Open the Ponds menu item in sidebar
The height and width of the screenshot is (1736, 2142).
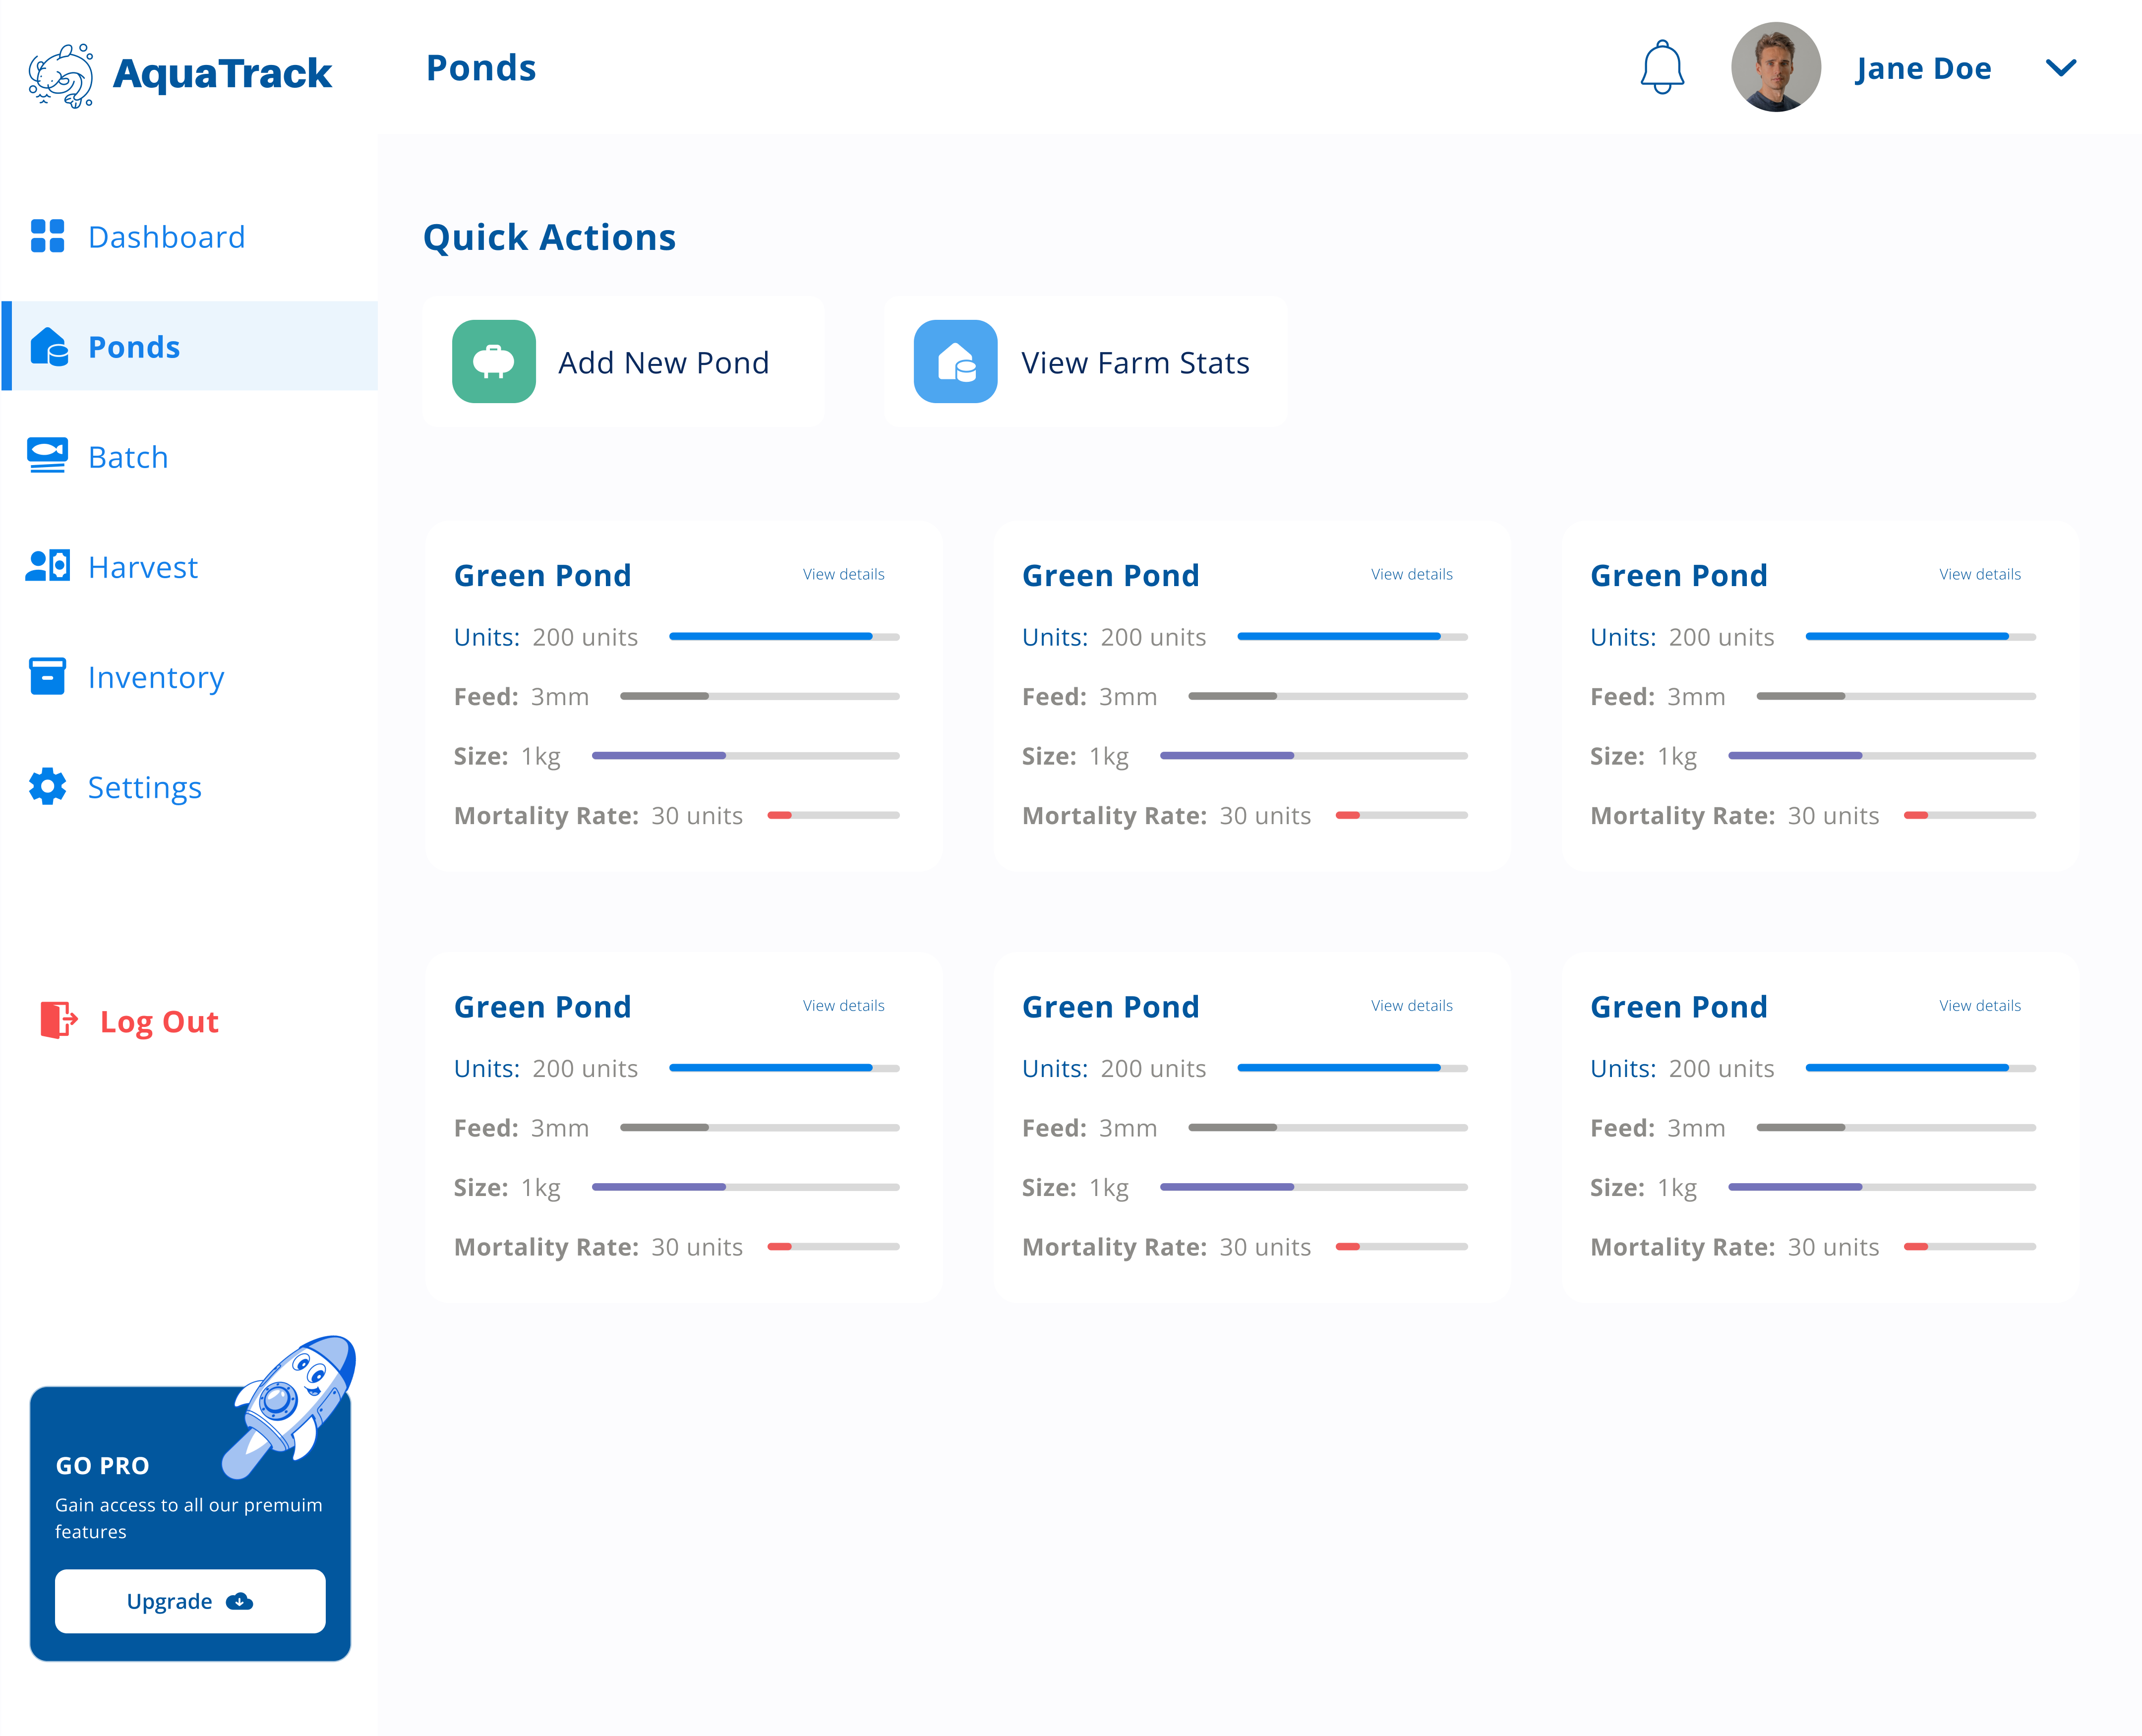coord(134,347)
